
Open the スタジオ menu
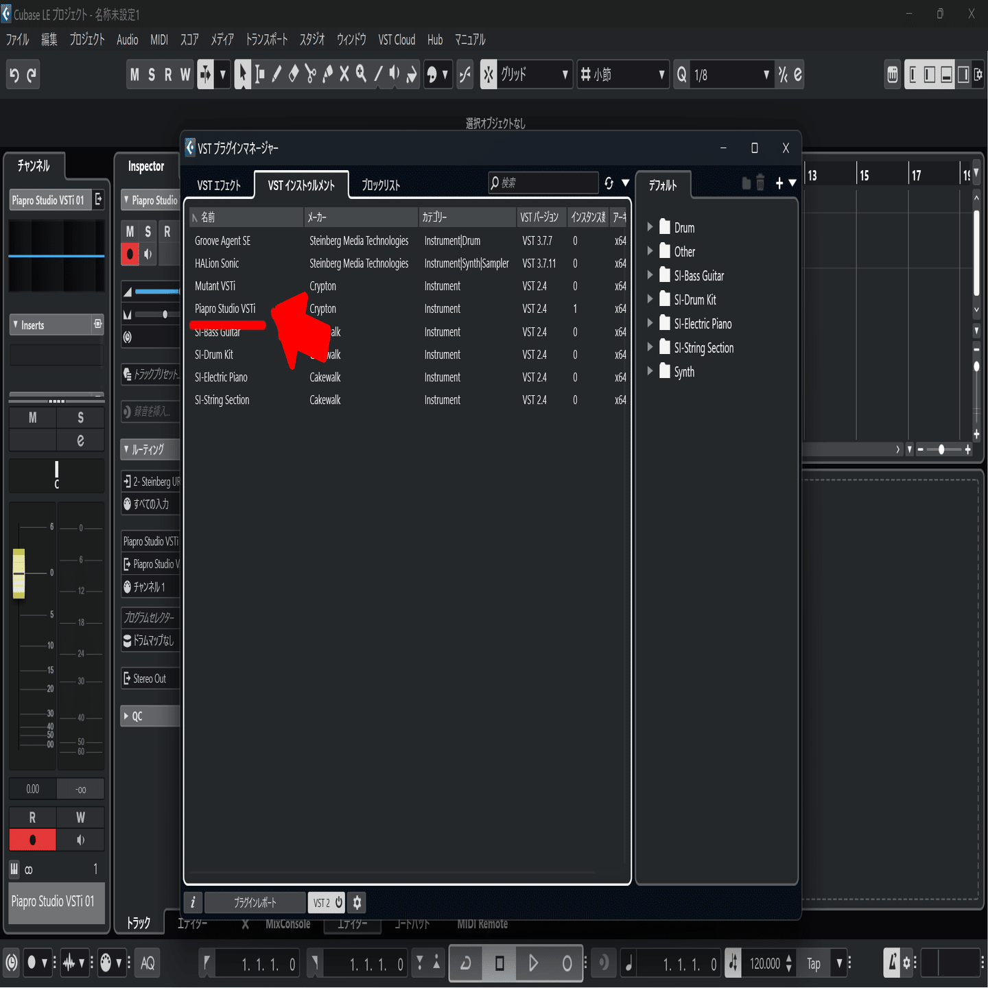point(311,40)
